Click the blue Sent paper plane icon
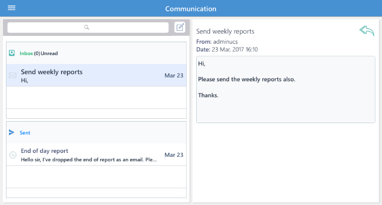 pos(11,133)
